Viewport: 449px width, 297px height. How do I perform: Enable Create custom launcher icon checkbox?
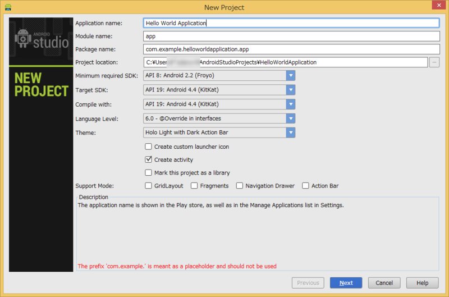pyautogui.click(x=148, y=147)
